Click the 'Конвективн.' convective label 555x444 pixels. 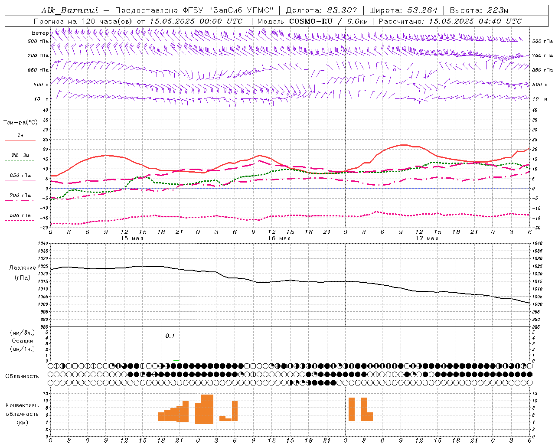click(23, 405)
